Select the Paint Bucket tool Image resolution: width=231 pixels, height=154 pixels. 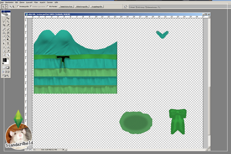[x=8, y=36]
